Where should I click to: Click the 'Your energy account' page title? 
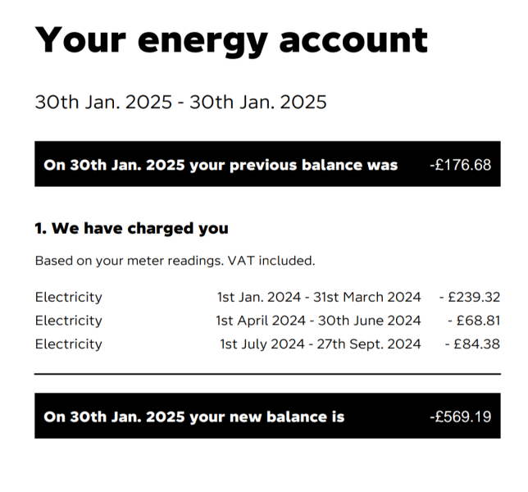click(231, 41)
